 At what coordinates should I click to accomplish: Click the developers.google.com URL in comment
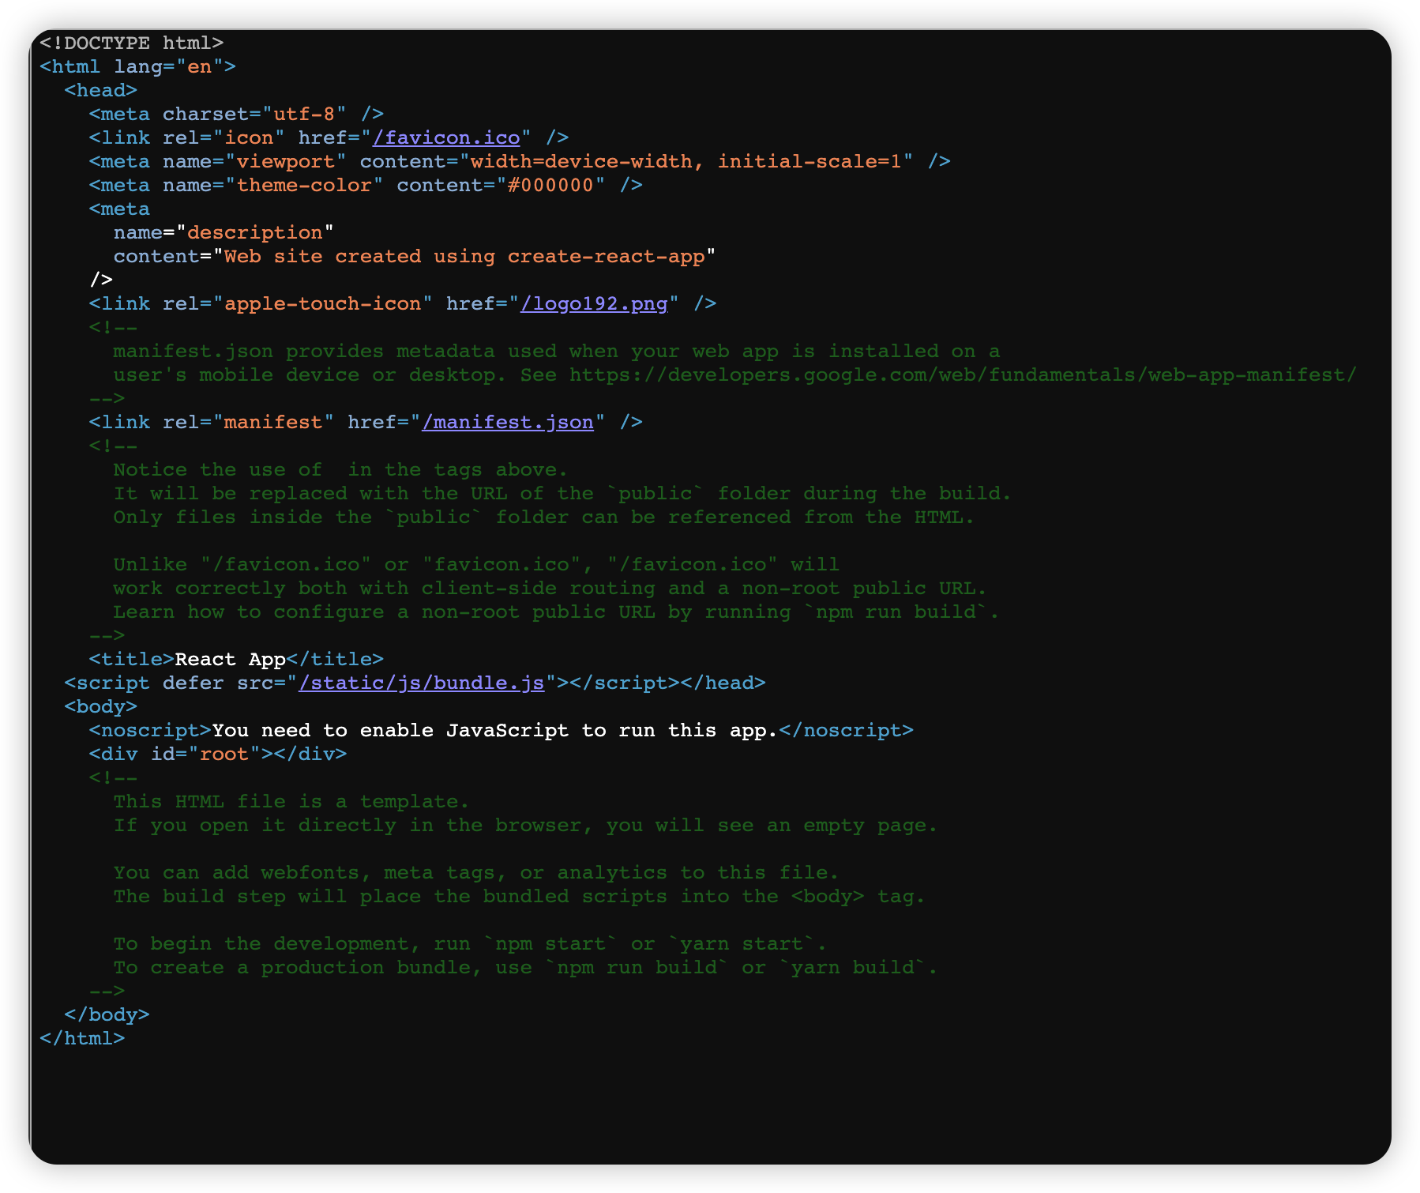click(964, 374)
